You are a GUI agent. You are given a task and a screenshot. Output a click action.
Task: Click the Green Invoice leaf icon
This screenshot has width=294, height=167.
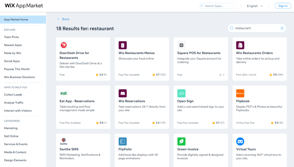click(x=181, y=142)
